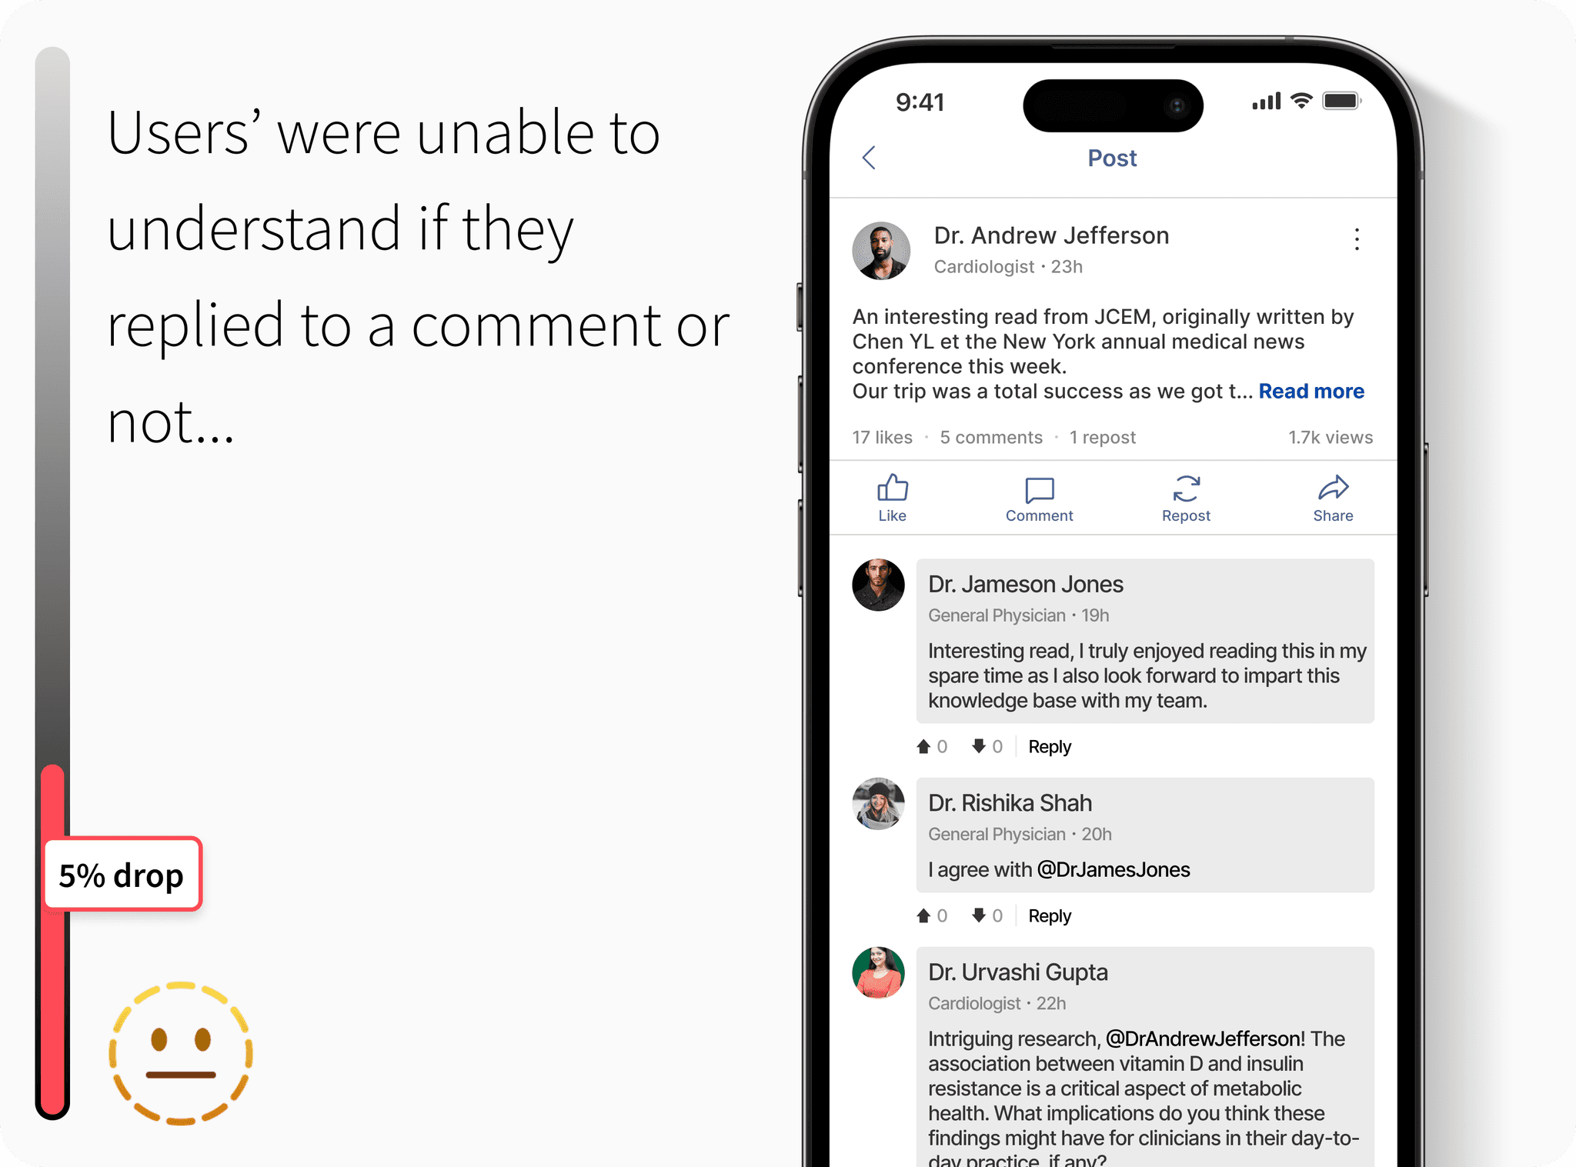Tap the back chevron beside Post
Viewport: 1576px width, 1167px height.
(x=869, y=158)
